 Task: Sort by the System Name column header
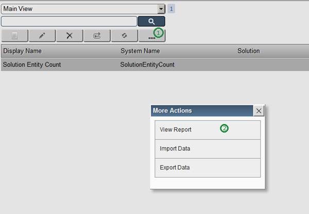tap(140, 51)
